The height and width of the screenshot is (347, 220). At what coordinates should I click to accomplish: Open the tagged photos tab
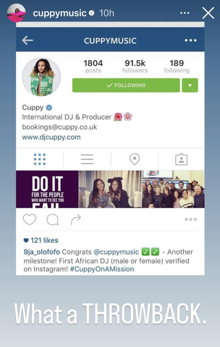click(x=181, y=159)
